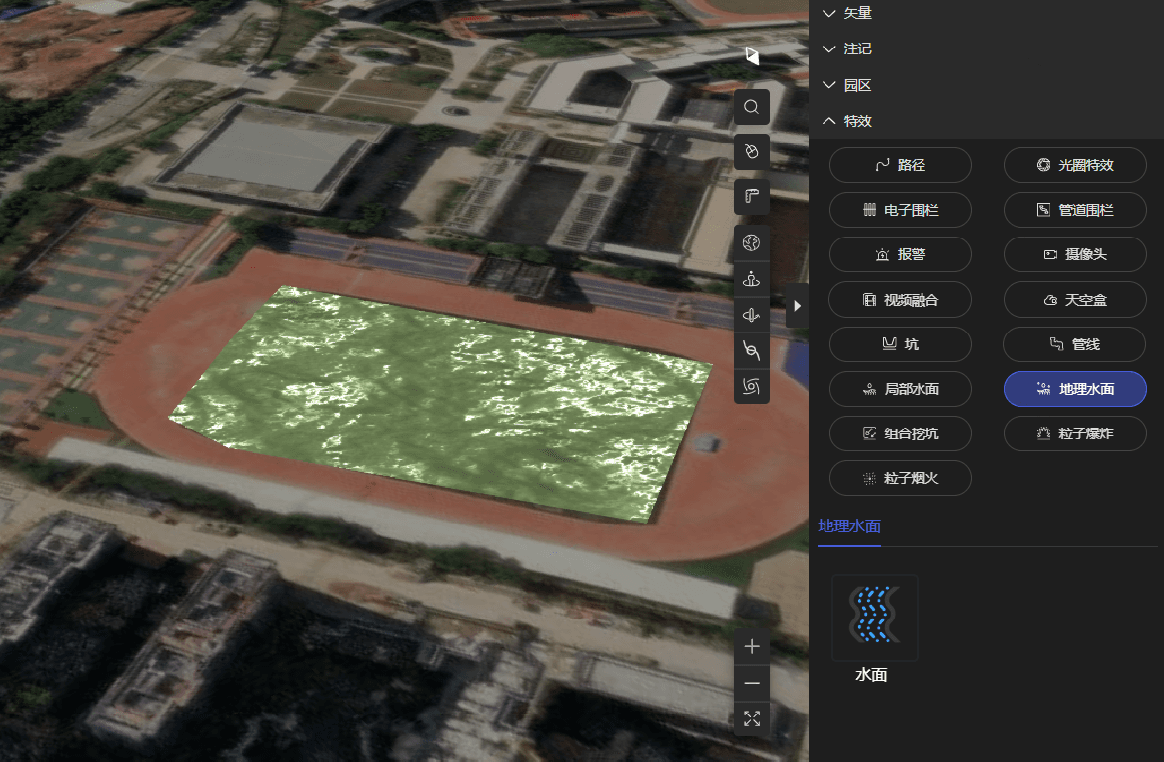Enter fullscreen with the expand icon
This screenshot has height=762, width=1164.
click(x=752, y=718)
